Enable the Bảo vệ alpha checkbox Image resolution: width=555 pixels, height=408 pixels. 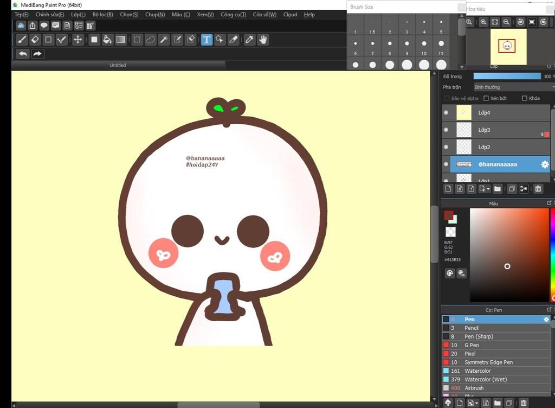point(447,98)
